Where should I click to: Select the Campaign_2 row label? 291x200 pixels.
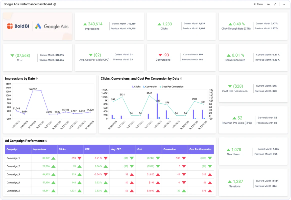tap(13, 166)
